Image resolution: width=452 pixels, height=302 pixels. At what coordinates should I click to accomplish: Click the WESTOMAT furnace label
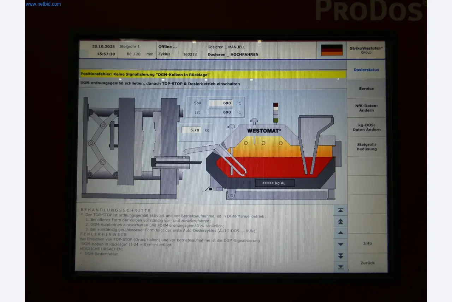(264, 130)
